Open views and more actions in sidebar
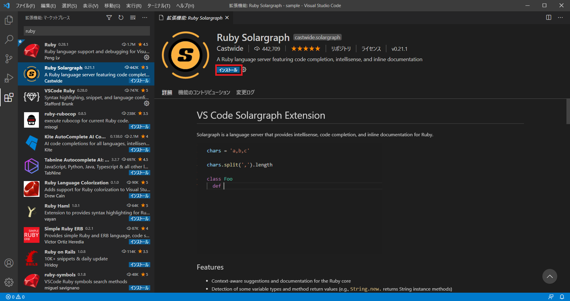 145,18
